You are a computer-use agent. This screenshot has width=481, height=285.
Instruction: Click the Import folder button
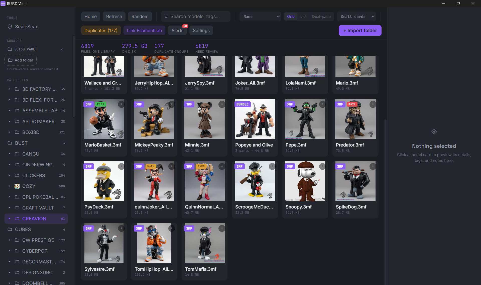(x=360, y=31)
